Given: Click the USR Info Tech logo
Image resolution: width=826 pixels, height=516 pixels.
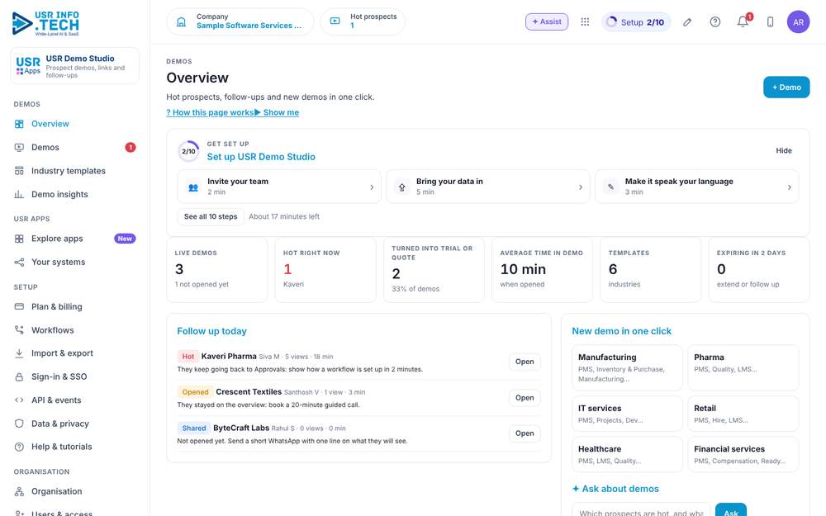Looking at the screenshot, I should point(45,24).
